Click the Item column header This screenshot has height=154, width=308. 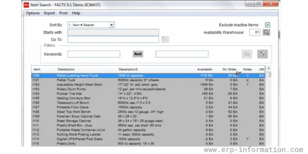(37, 69)
